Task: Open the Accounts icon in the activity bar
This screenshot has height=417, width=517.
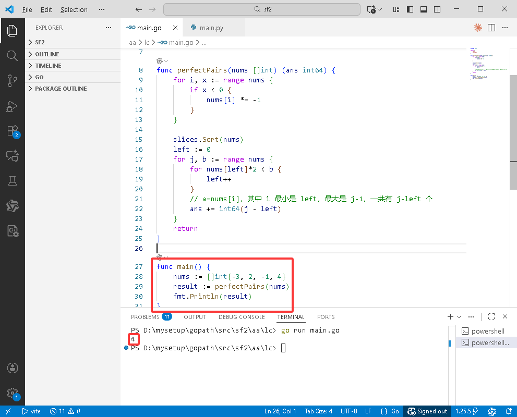Action: [12, 367]
